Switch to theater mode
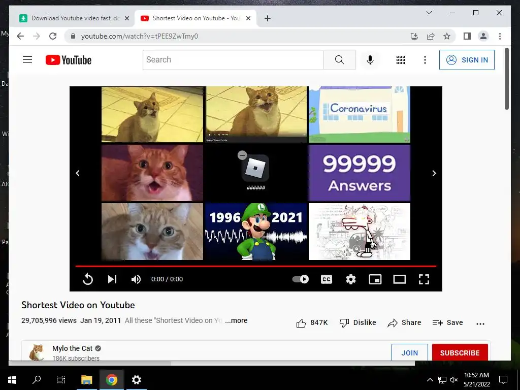520x390 pixels. point(400,279)
